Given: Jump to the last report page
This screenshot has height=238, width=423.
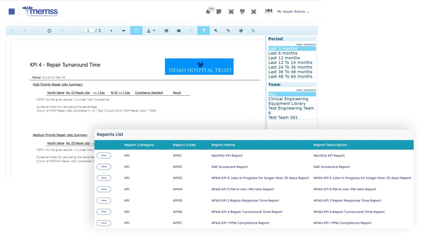Looking at the screenshot, I should click(124, 31).
